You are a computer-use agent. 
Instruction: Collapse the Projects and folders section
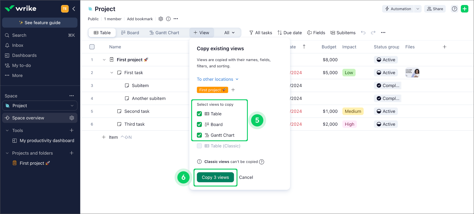[7, 153]
